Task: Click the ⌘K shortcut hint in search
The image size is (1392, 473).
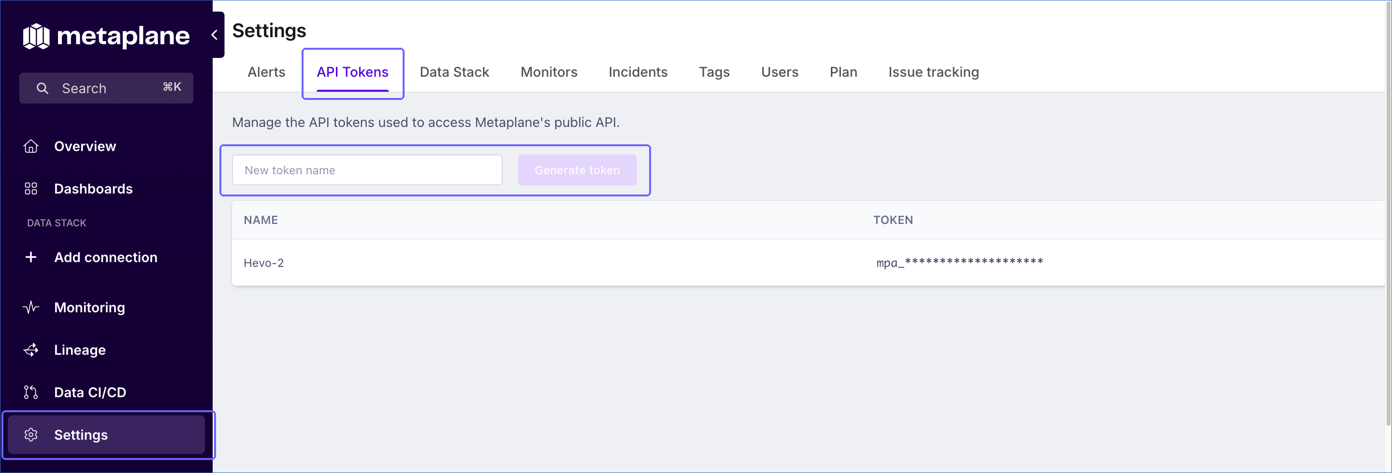Action: pyautogui.click(x=173, y=87)
